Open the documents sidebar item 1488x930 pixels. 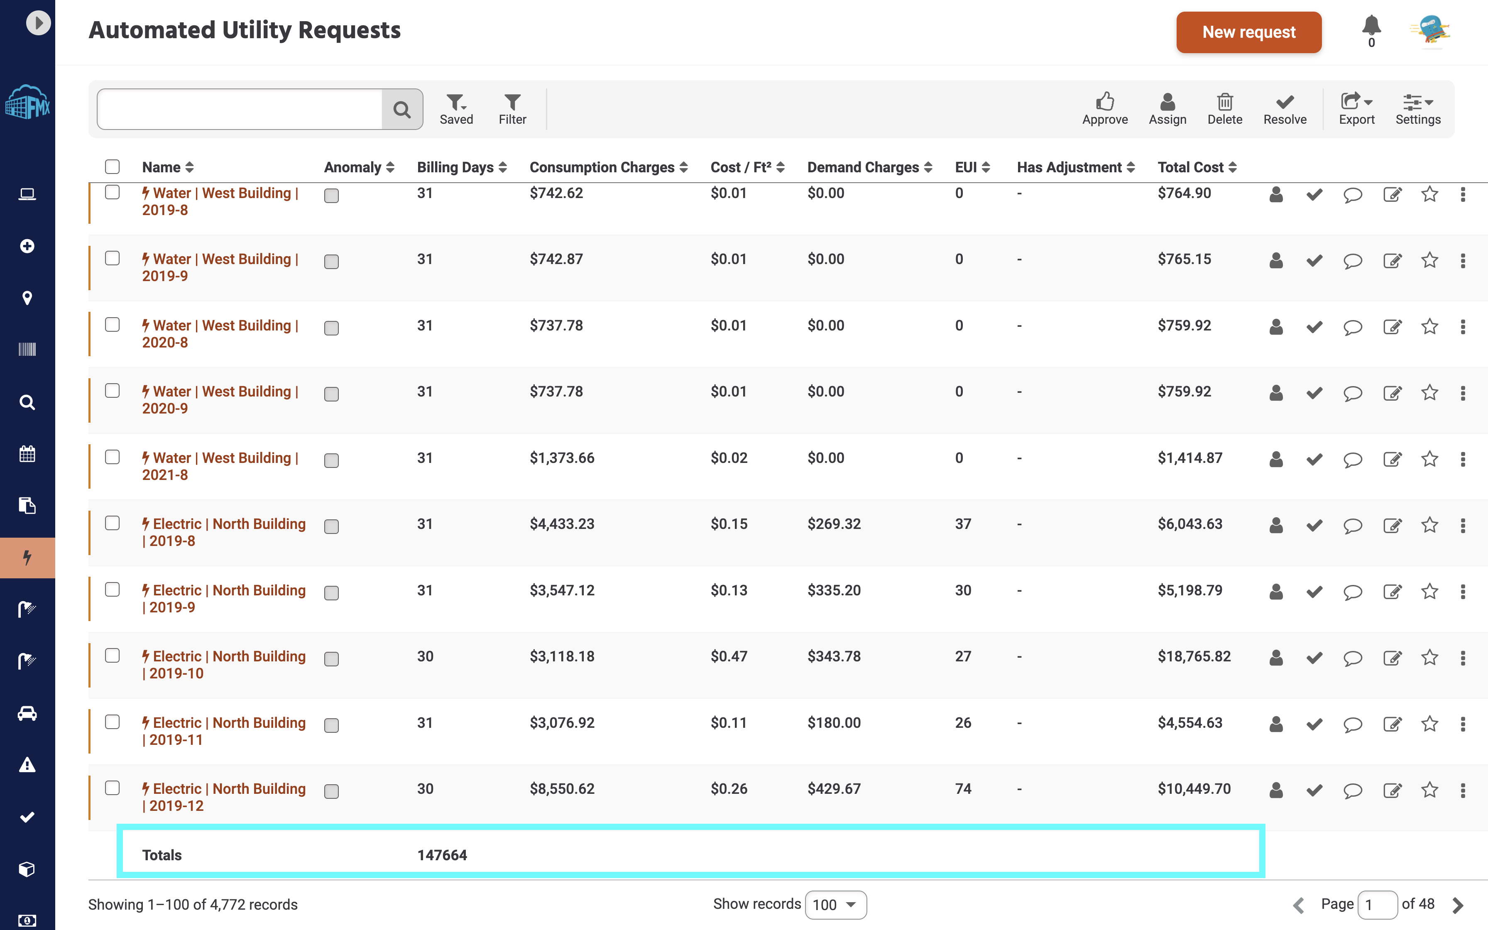click(x=27, y=506)
